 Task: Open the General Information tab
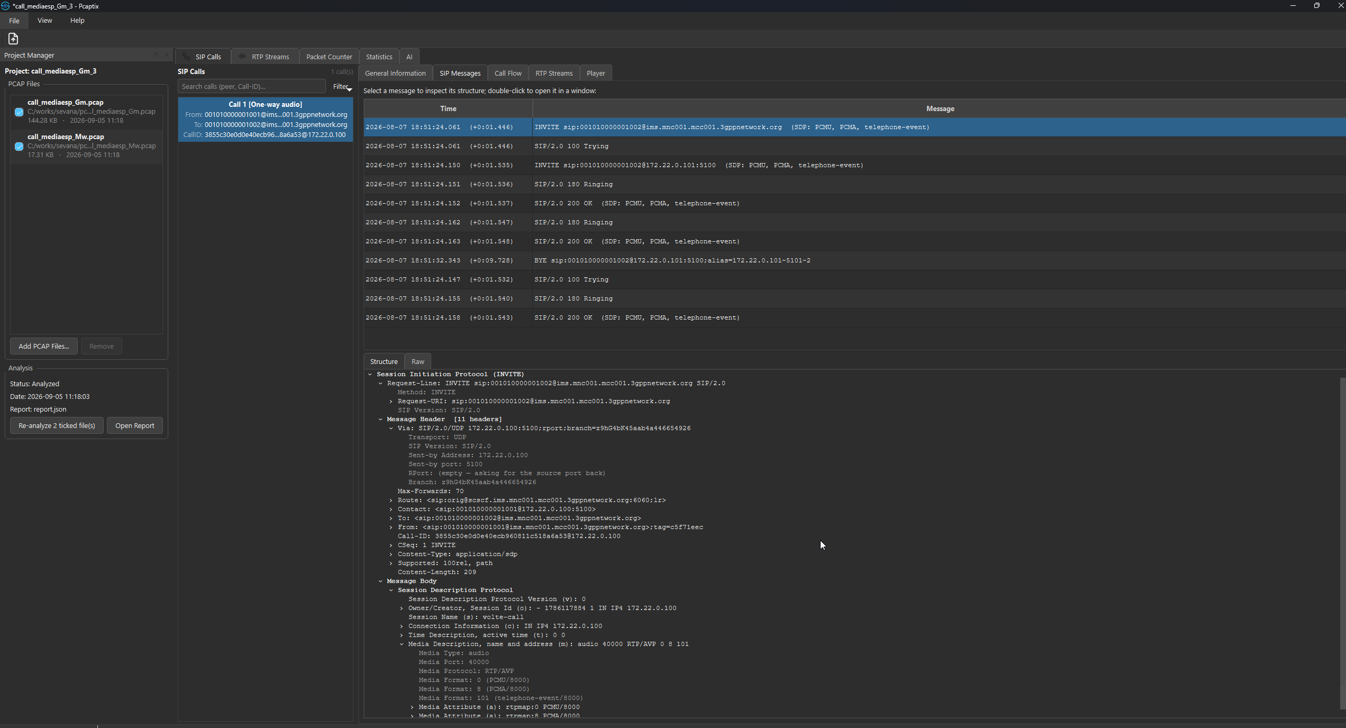[395, 74]
